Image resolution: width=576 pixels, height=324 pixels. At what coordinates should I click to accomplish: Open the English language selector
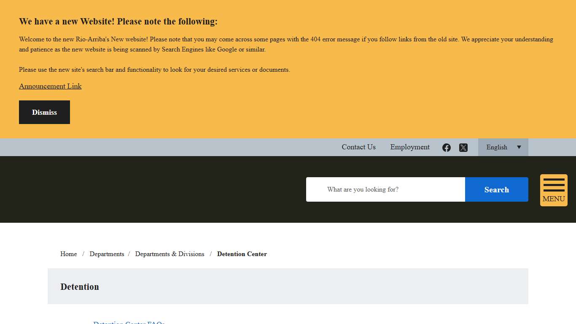498,147
